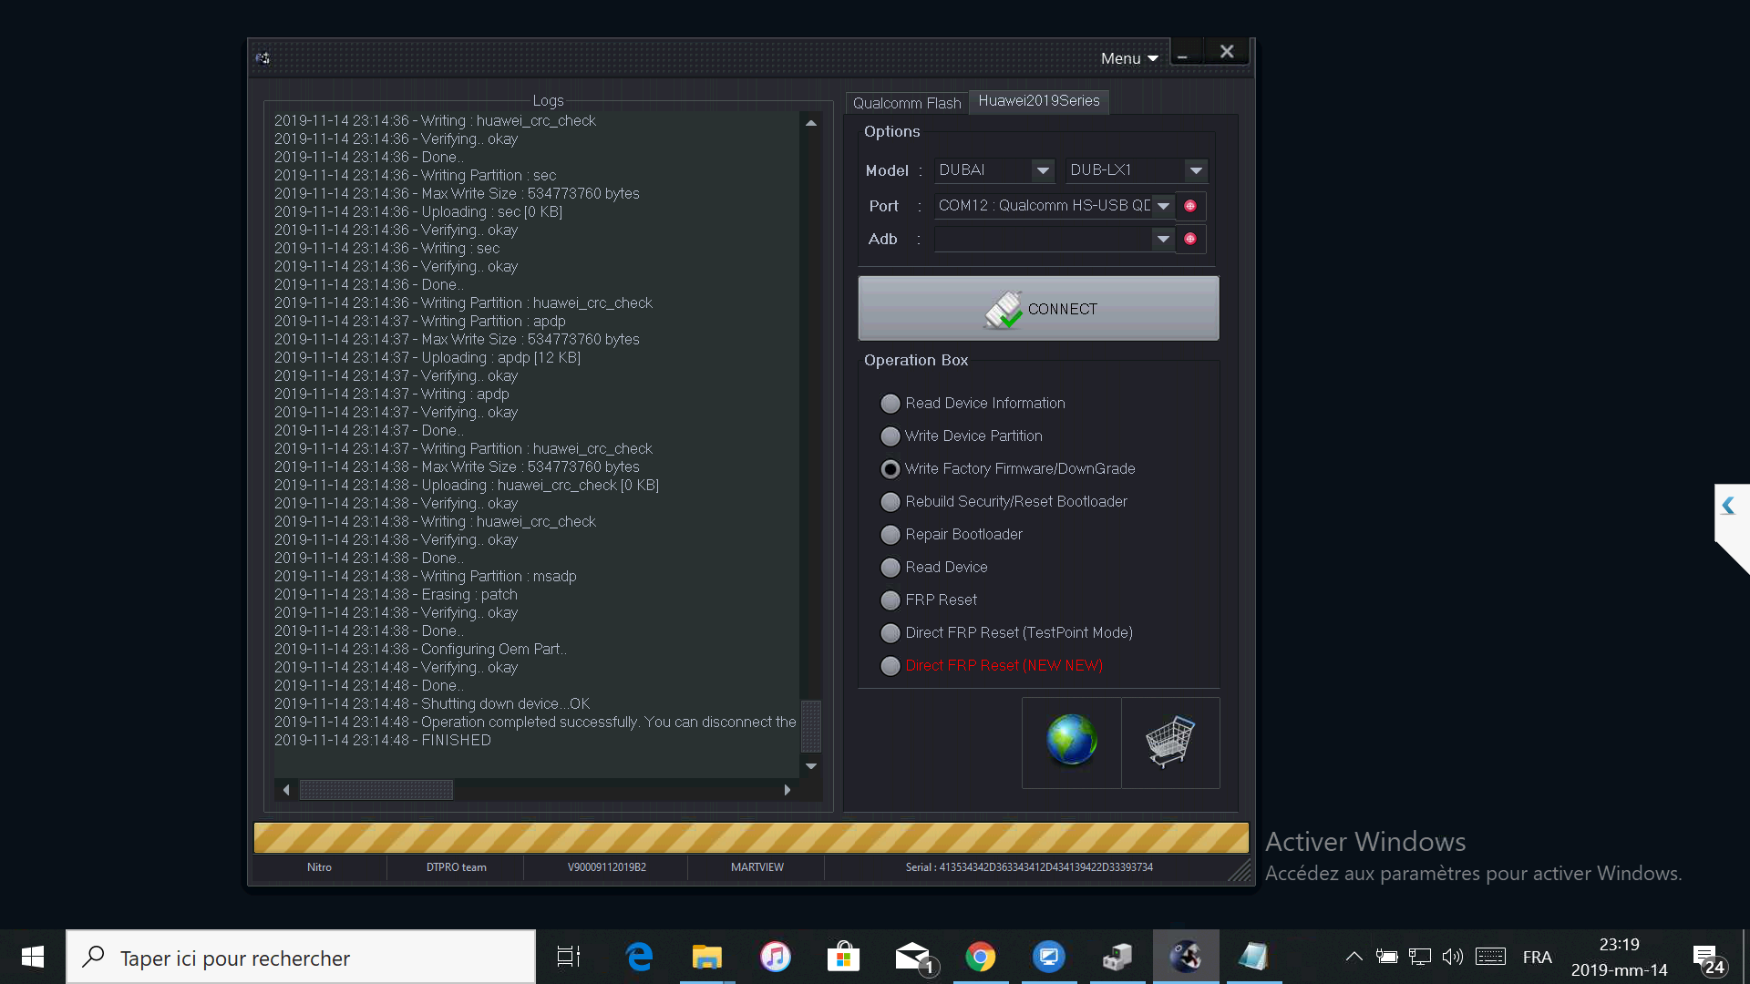Click the network icon in system tray
Viewport: 1750px width, 984px height.
coord(1419,957)
